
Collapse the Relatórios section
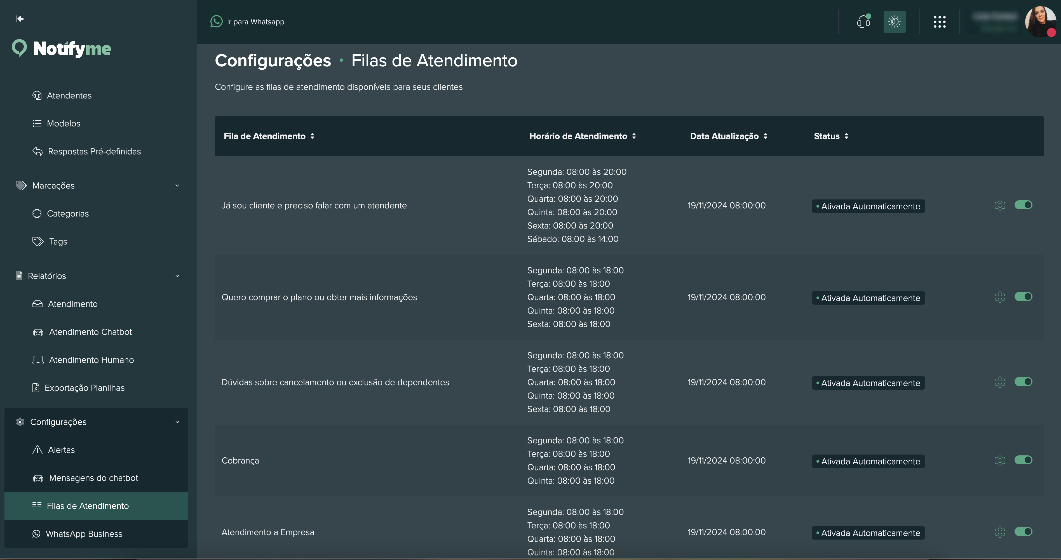coord(177,276)
